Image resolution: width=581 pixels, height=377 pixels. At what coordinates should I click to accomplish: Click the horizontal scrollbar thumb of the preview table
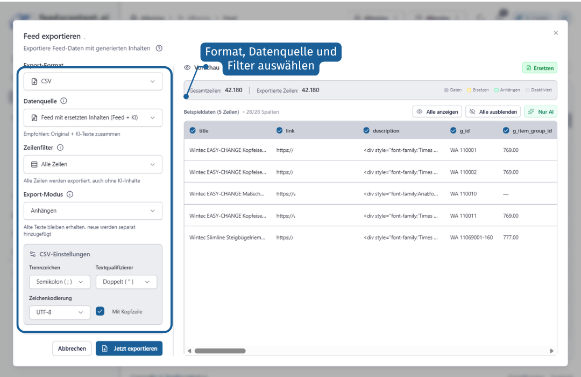point(220,351)
